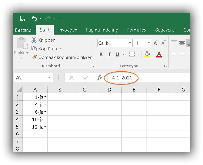Viewport: 203px width, 165px height.
Task: Open the Gegevens tab
Action: 165,30
